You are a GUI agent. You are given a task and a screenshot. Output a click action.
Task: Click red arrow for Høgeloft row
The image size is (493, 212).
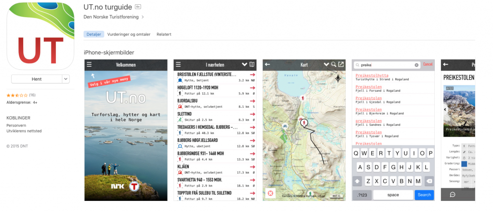[252, 88]
